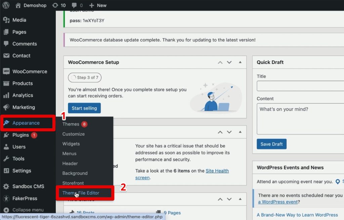
Task: Move WooCommerce Setup panel up
Action: tap(220, 62)
